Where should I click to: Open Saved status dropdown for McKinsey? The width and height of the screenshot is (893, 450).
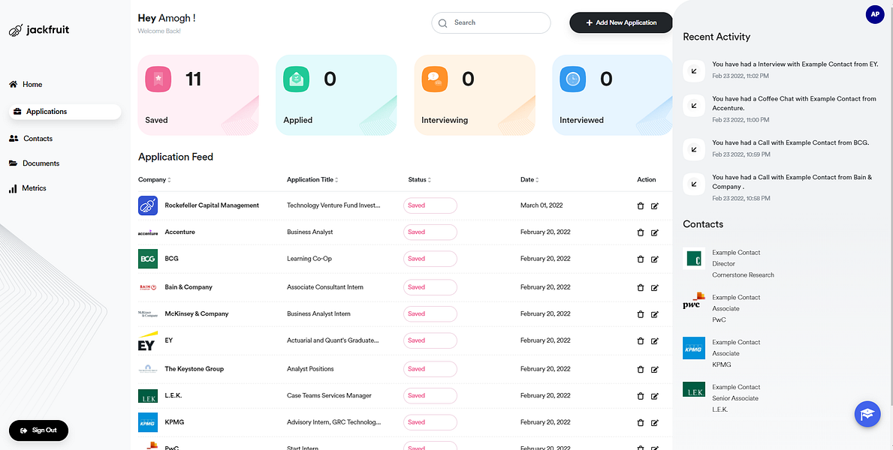430,314
